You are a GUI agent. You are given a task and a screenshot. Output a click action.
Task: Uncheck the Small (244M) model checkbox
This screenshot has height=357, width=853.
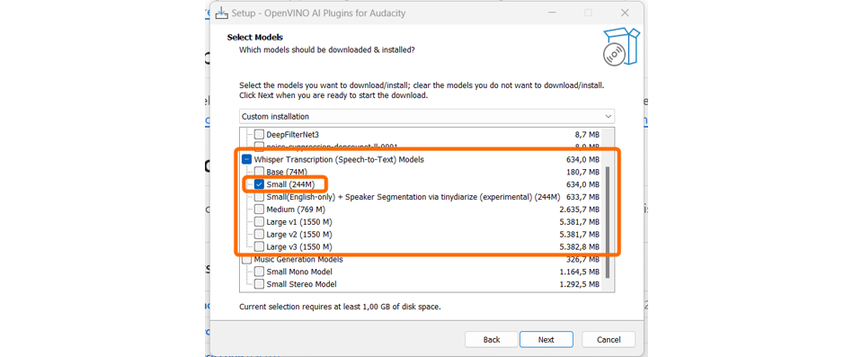[x=259, y=184]
